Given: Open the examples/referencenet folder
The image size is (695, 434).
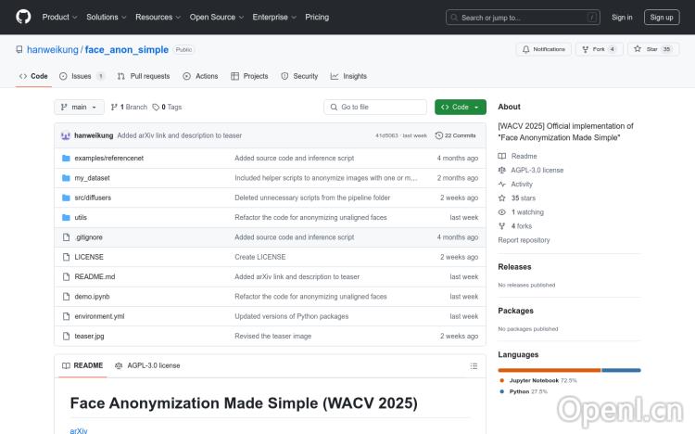Looking at the screenshot, I should [108, 158].
